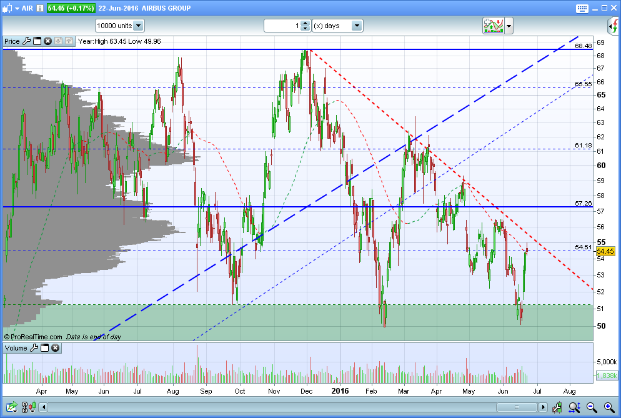Click the horizontal scrollbar thumb

517,407
